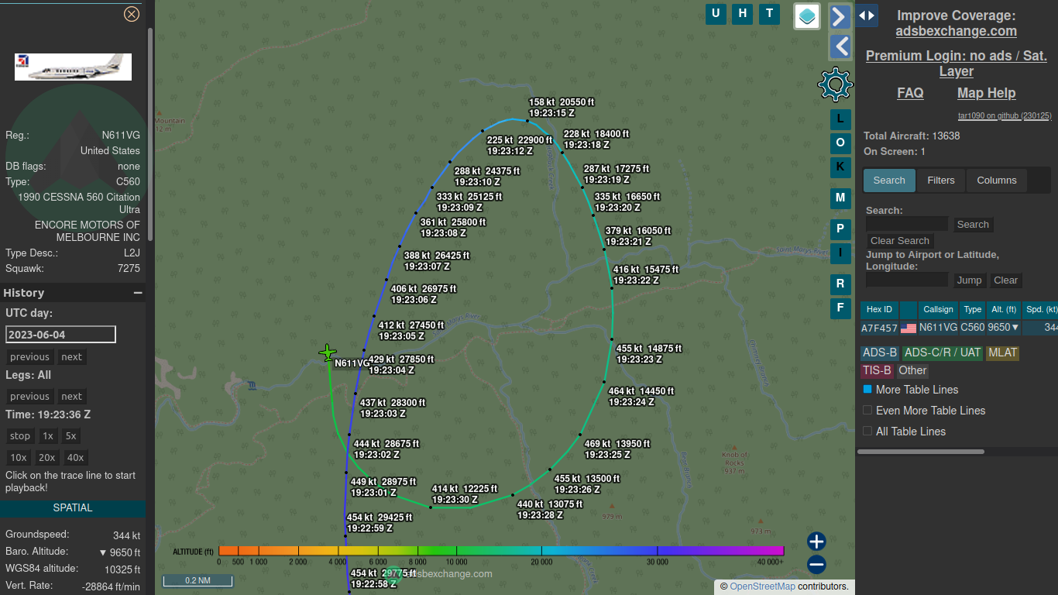Close the aircraft info panel
Screen dimensions: 1058x595
[x=132, y=14]
